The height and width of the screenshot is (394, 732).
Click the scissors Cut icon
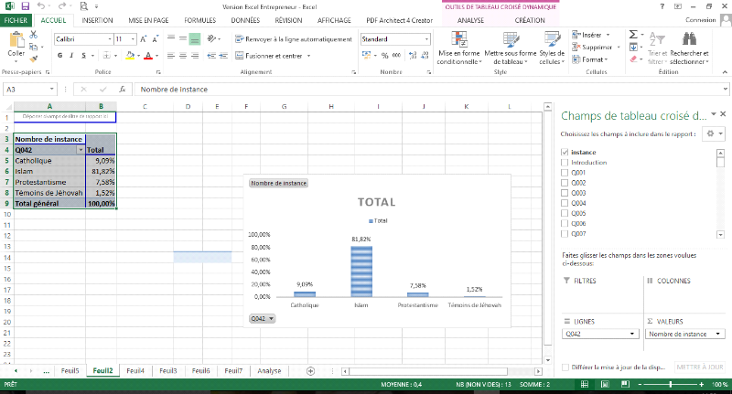tap(36, 36)
